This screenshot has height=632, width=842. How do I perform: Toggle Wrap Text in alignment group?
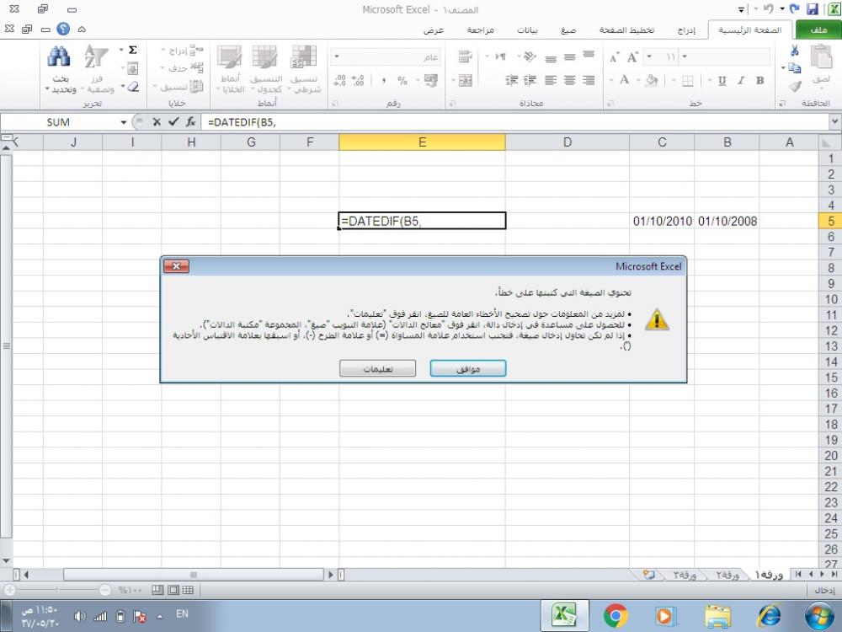click(x=466, y=56)
